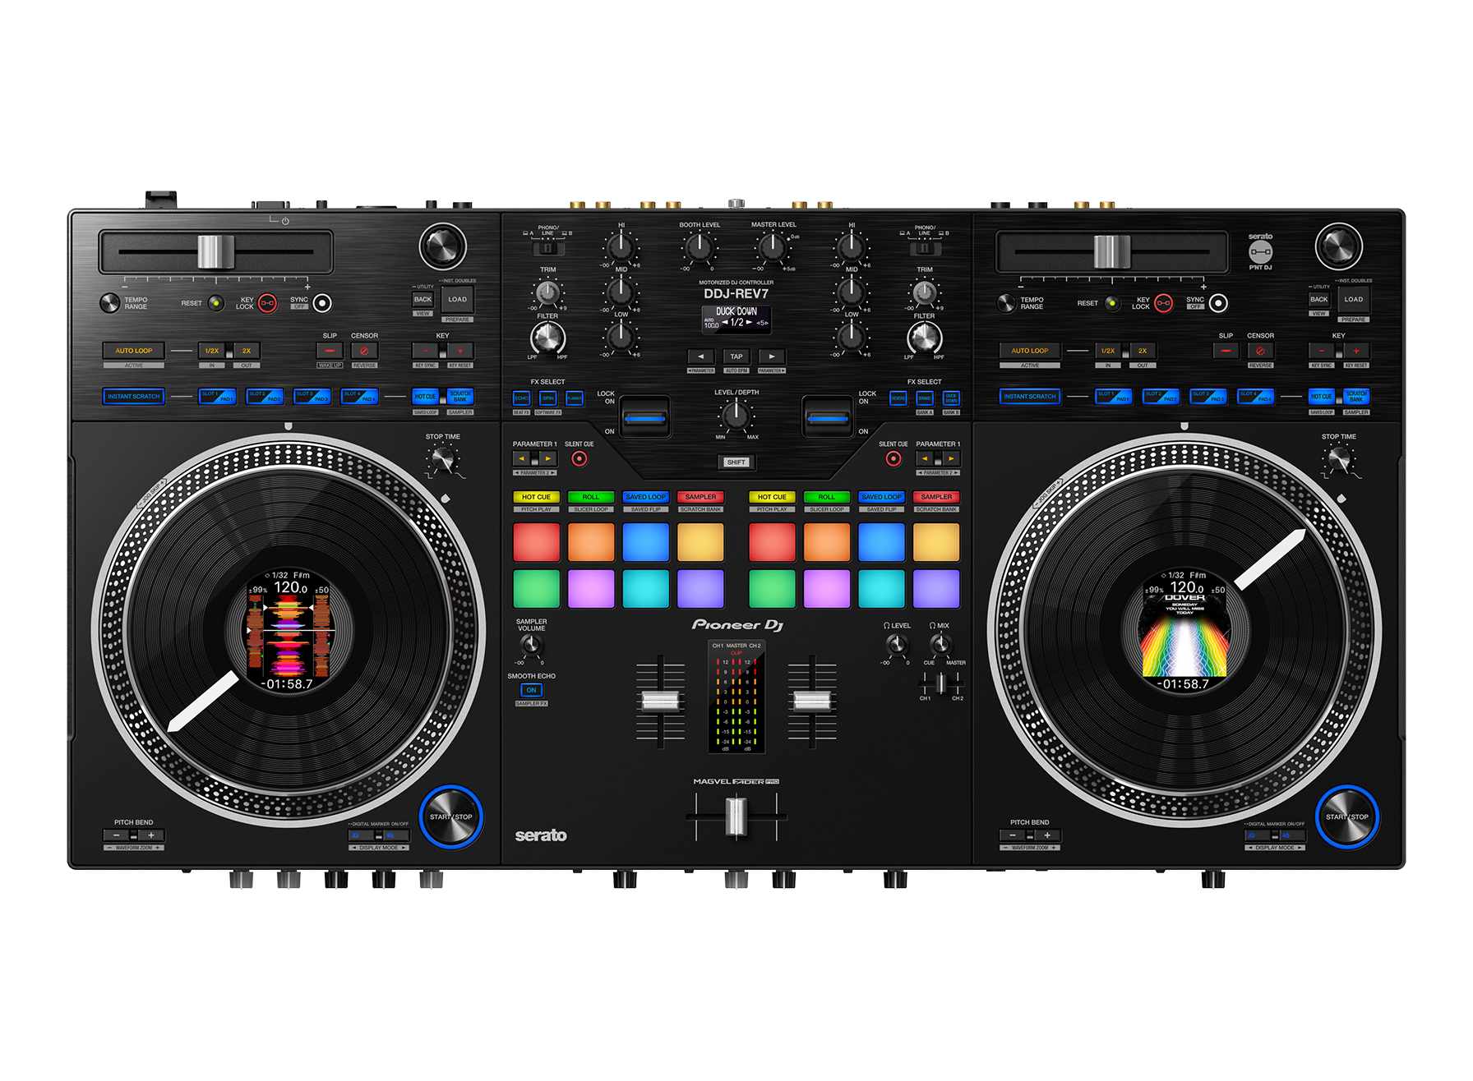Click the Serato P'NT DJ logo button

click(x=1260, y=251)
